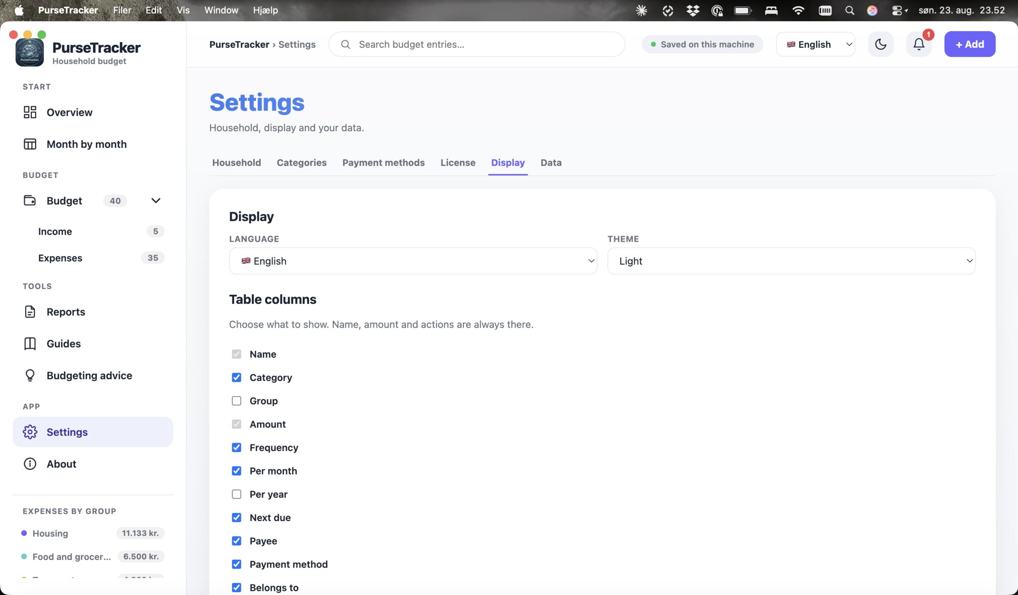Click the Saved on this machine status
This screenshot has width=1018, height=595.
(x=702, y=44)
